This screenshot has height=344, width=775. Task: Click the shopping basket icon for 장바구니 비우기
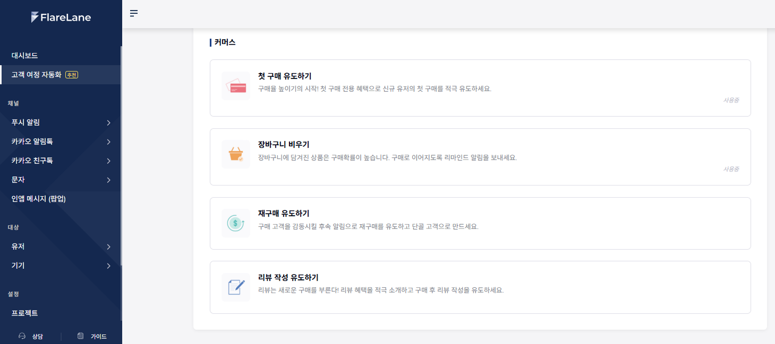pyautogui.click(x=236, y=155)
